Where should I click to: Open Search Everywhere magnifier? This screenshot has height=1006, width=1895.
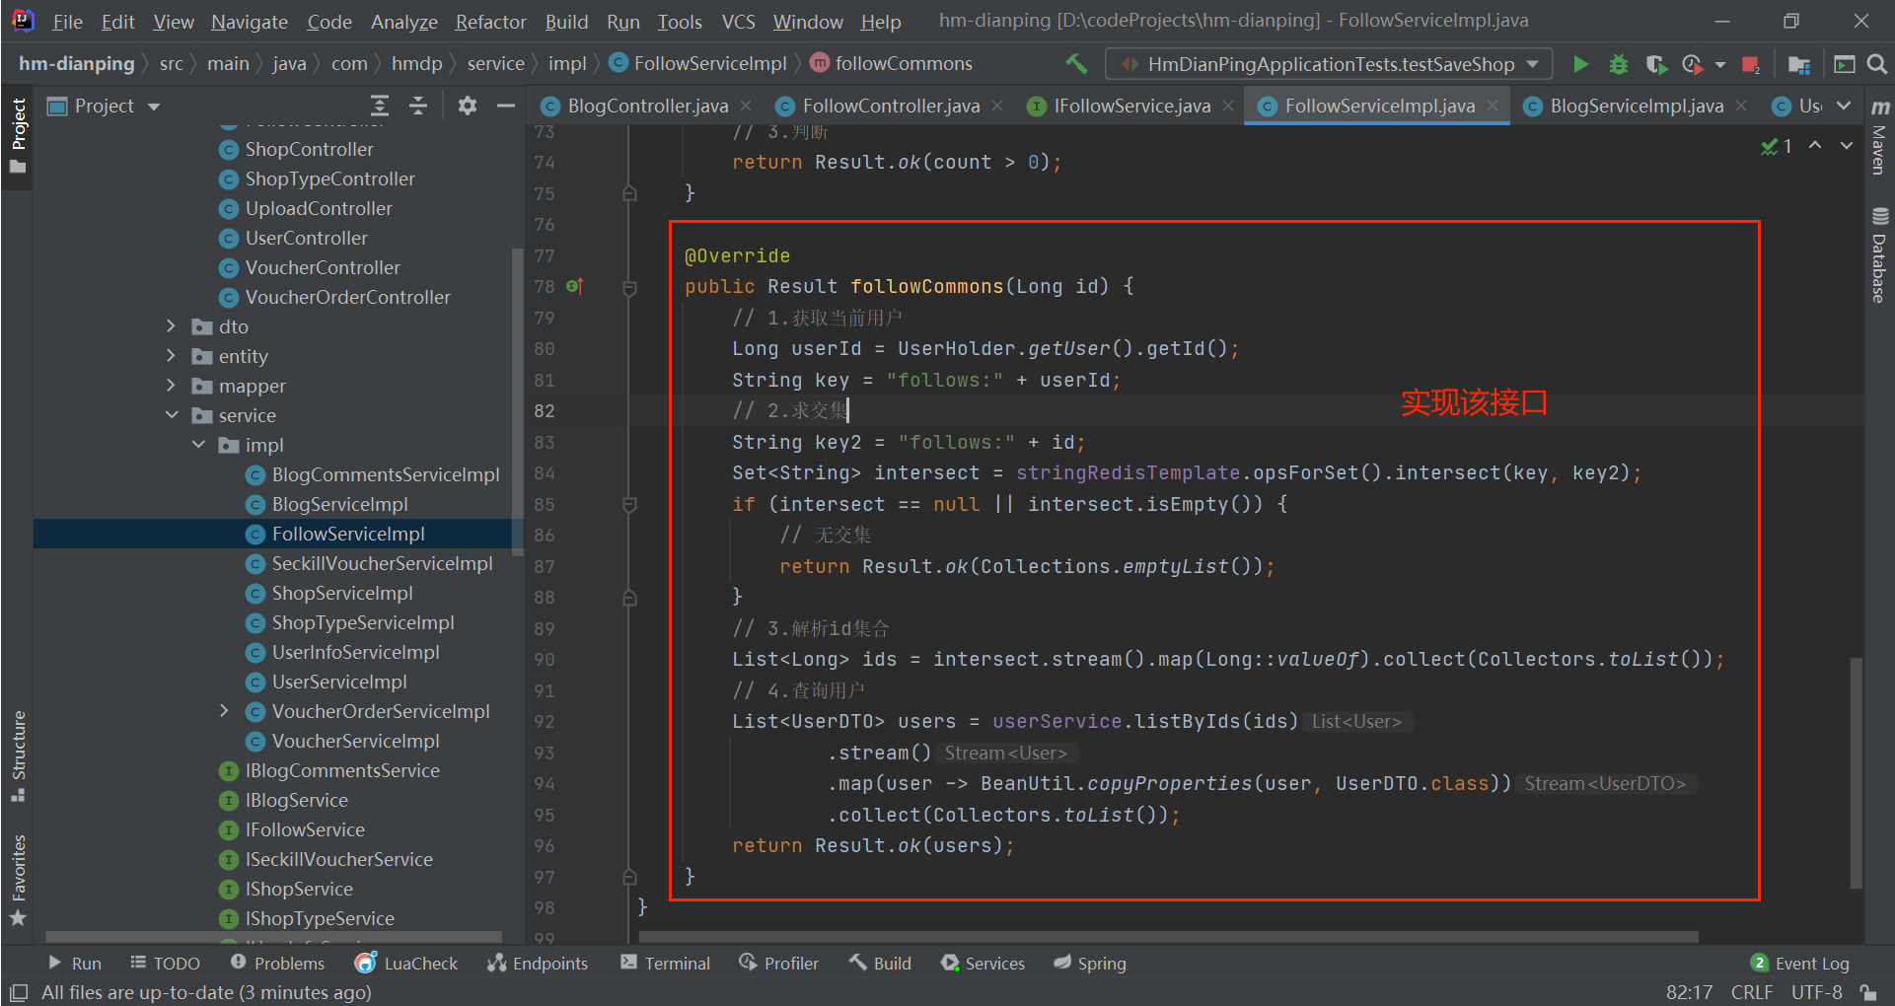click(x=1876, y=64)
